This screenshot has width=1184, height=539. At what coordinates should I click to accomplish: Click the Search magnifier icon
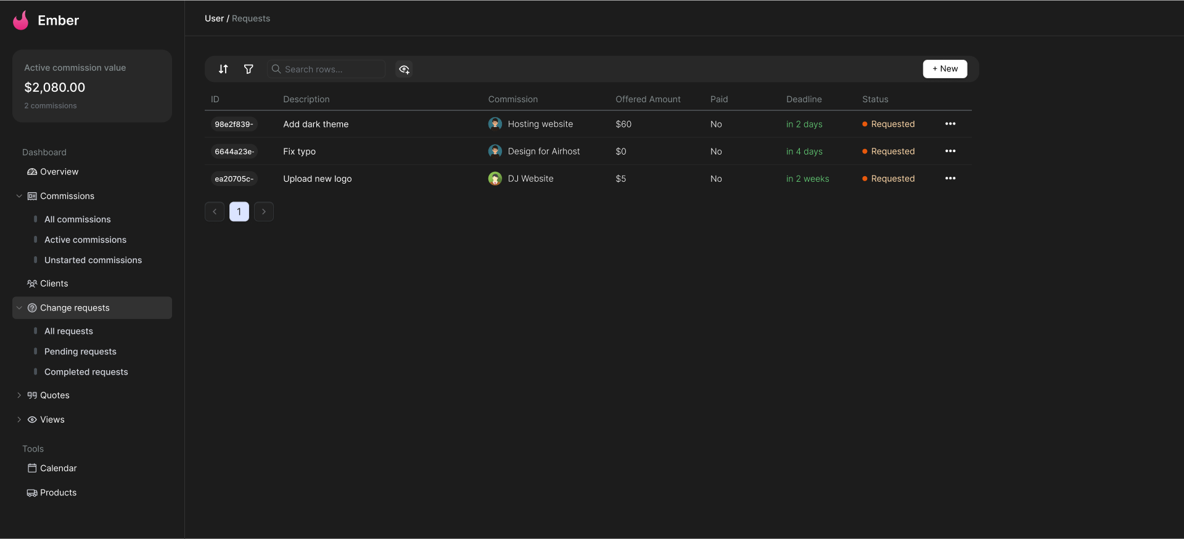[276, 69]
